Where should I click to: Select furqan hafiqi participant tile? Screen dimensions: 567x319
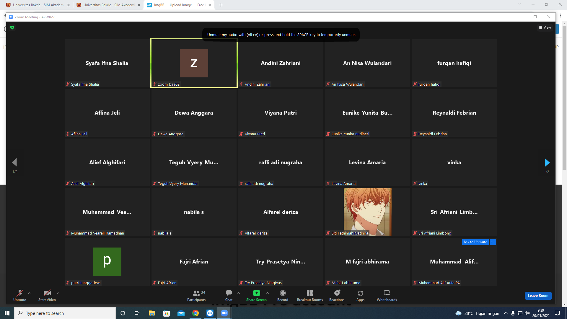[454, 63]
